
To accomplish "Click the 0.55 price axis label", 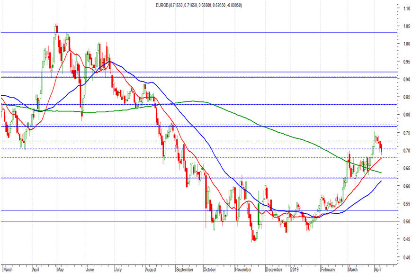I will pos(407,204).
